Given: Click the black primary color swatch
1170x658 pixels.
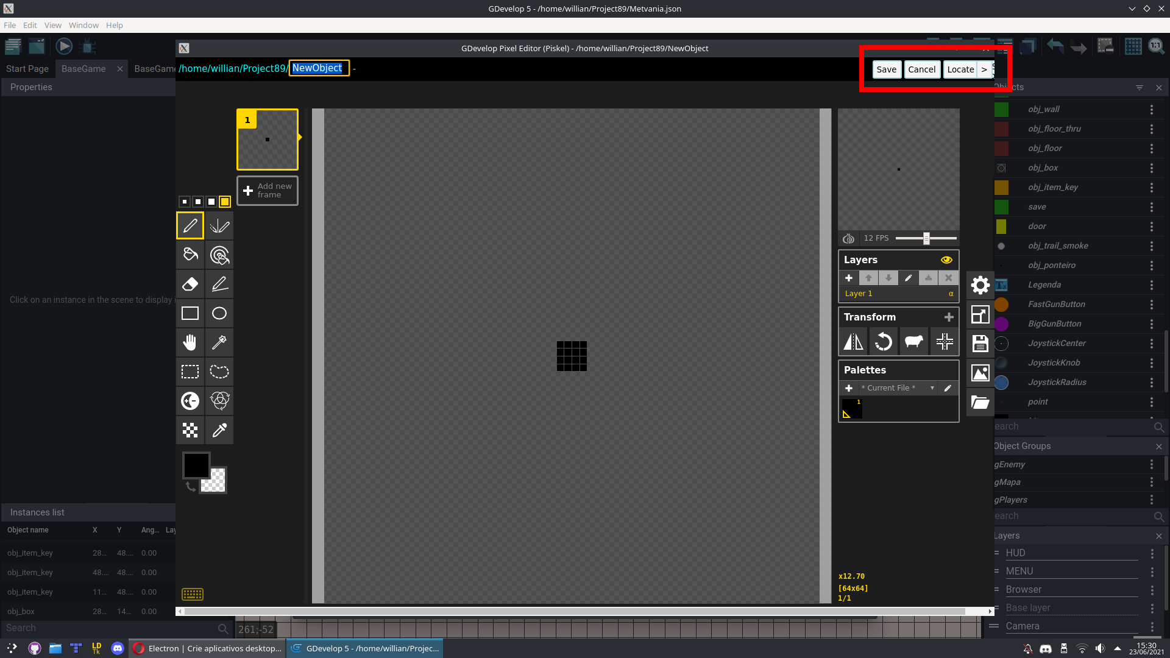Looking at the screenshot, I should coord(196,465).
